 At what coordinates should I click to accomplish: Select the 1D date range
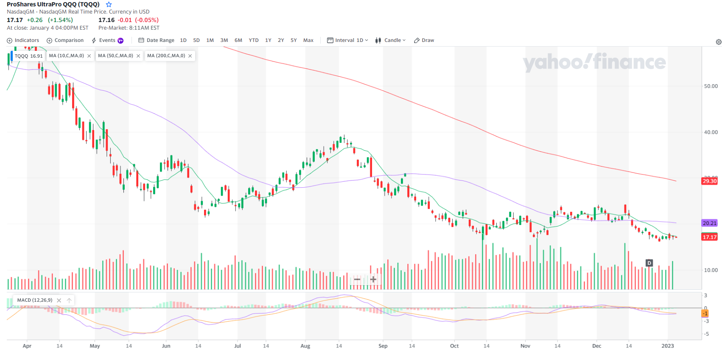click(x=183, y=40)
